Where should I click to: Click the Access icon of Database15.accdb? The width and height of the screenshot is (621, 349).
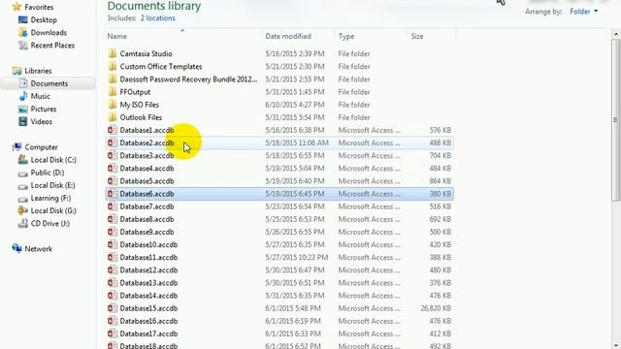(x=113, y=308)
